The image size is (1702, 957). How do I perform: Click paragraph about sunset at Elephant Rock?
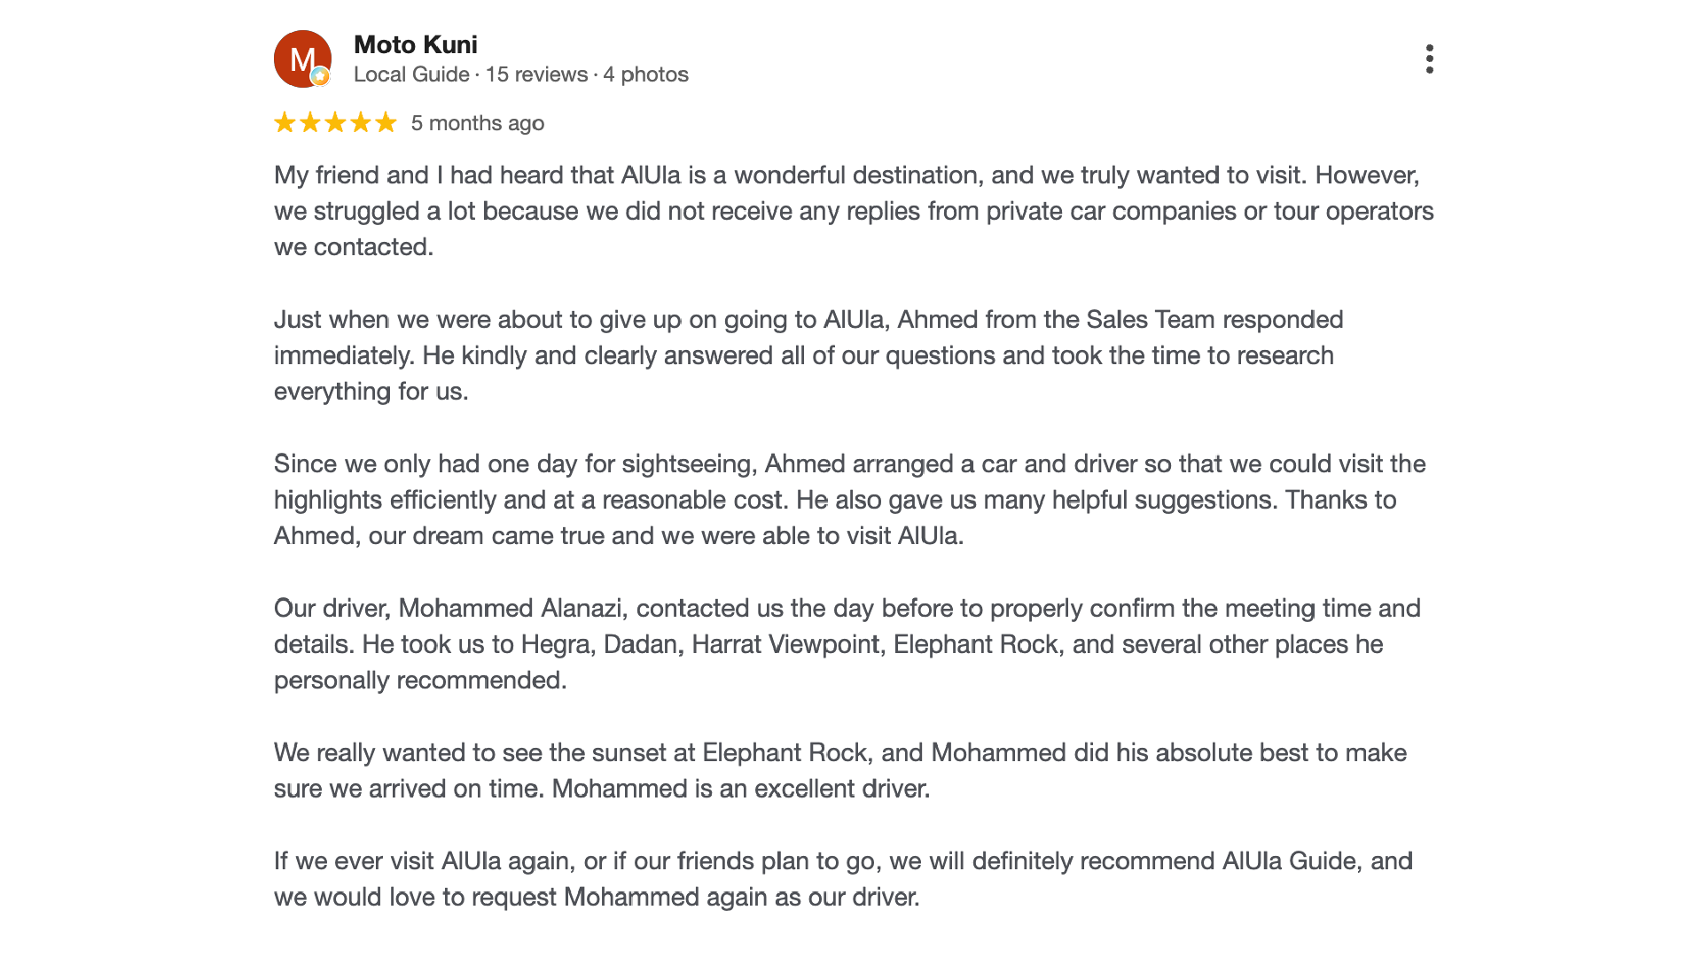pos(840,771)
